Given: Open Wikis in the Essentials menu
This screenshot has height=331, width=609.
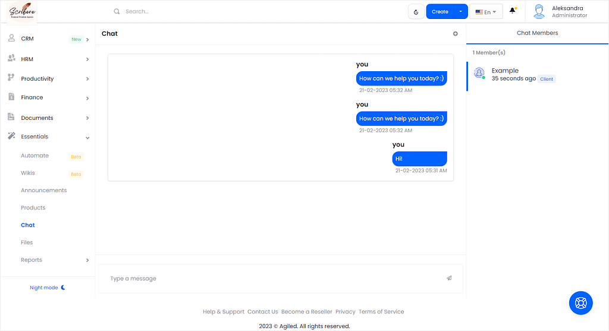Looking at the screenshot, I should coord(27,173).
